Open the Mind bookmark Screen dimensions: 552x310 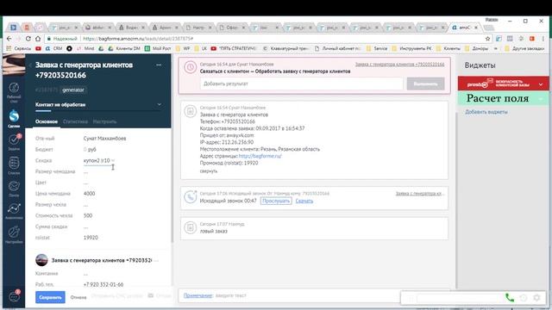pos(85,48)
